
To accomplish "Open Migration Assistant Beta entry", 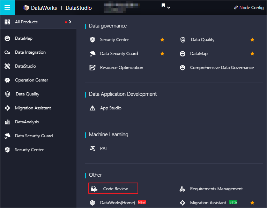I will (208, 202).
